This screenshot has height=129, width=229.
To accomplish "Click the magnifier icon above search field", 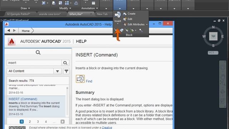I will click(x=38, y=52).
